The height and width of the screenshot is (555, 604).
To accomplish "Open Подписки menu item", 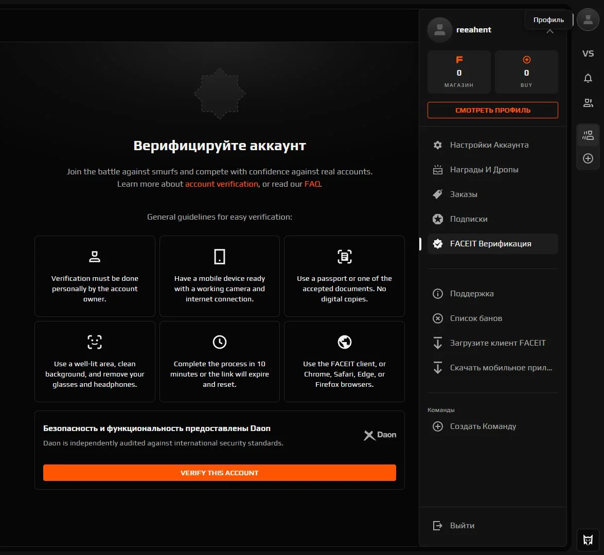I will coord(493,219).
